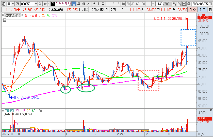Select the 일 daily period tab

pyautogui.click(x=74, y=4)
